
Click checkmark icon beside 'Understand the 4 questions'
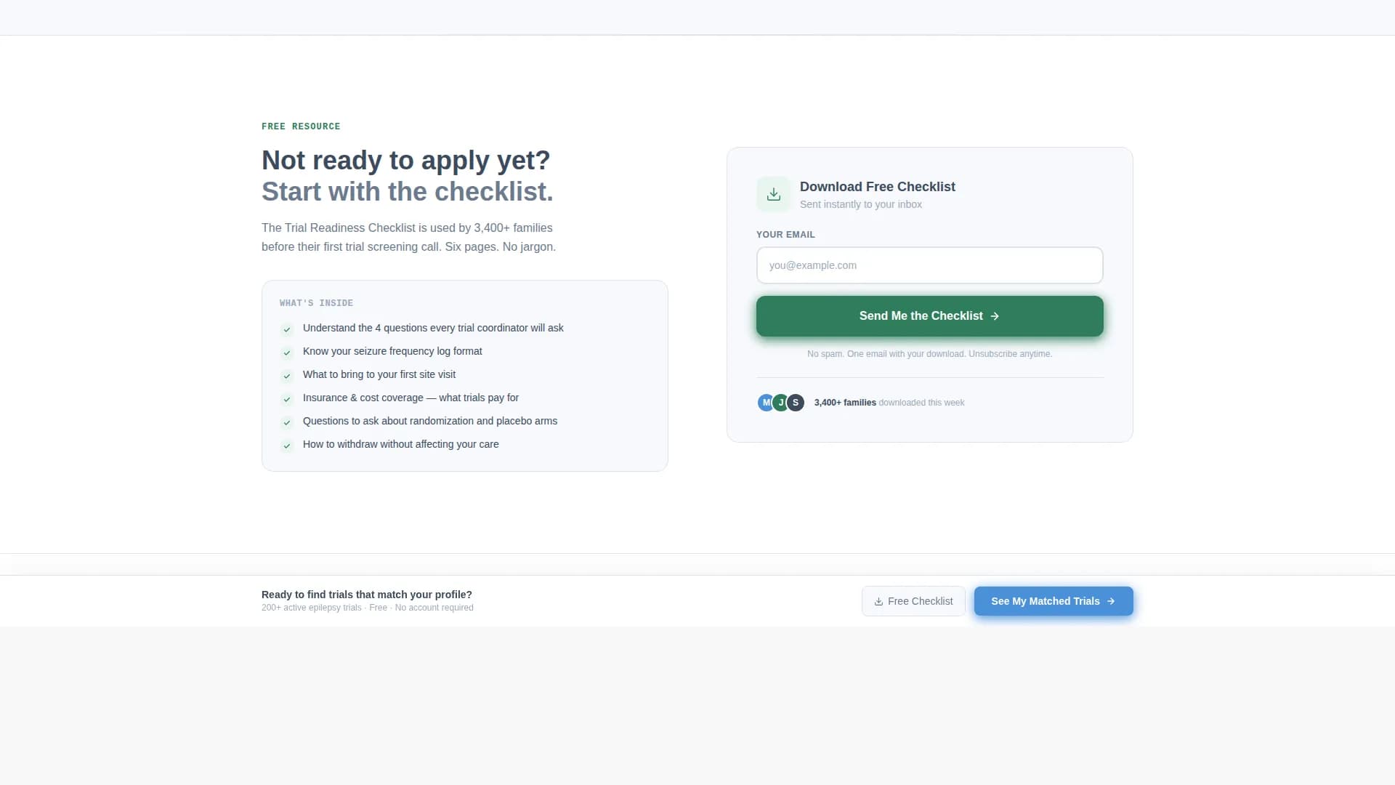coord(287,329)
